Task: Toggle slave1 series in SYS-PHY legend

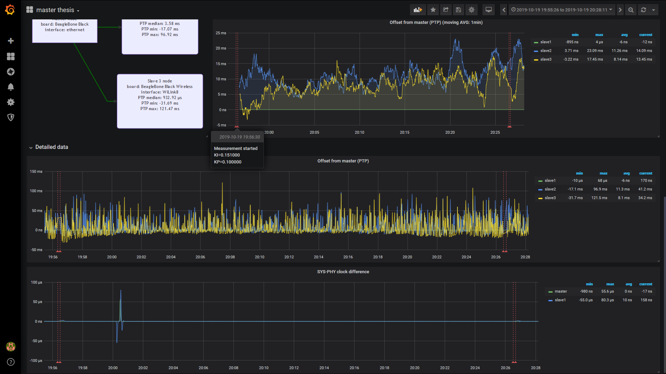Action: (x=560, y=300)
